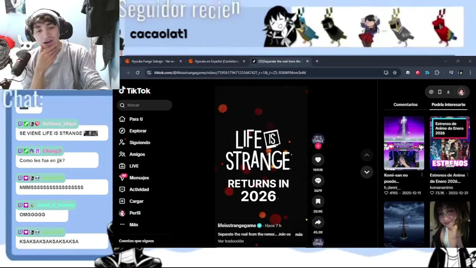The width and height of the screenshot is (476, 268).
Task: Open options for Komi-san video card
Action: 422,175
